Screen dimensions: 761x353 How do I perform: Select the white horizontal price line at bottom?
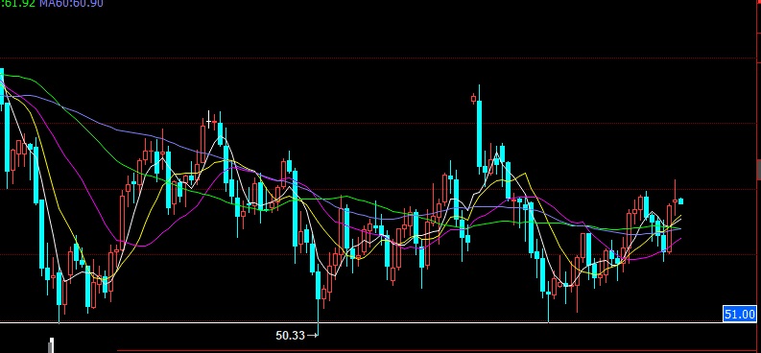click(x=362, y=322)
